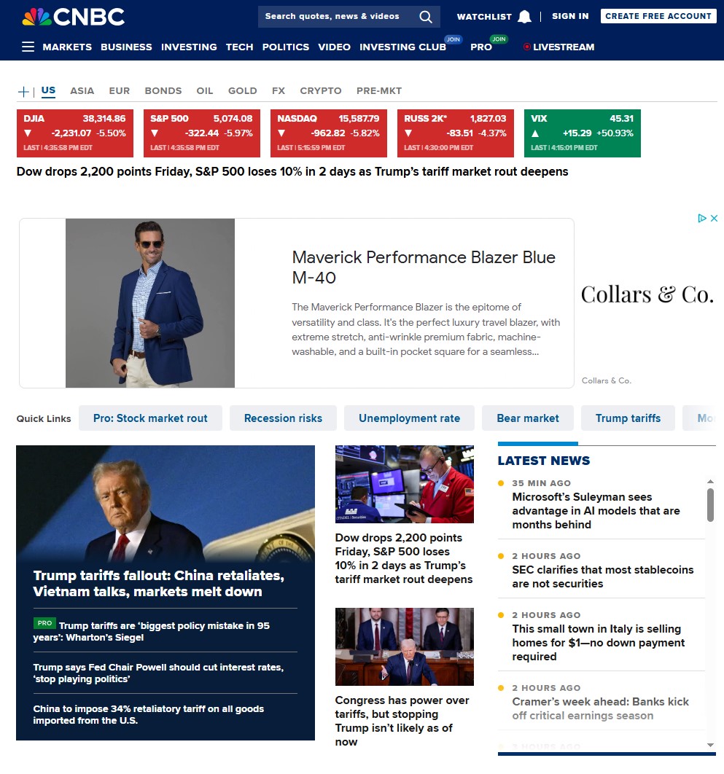Open the S&P 500 quote card
Viewport: 724px width, 774px height.
pyautogui.click(x=202, y=133)
